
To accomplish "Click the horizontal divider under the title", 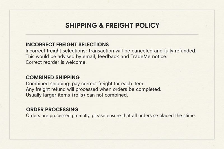I will (112, 34).
